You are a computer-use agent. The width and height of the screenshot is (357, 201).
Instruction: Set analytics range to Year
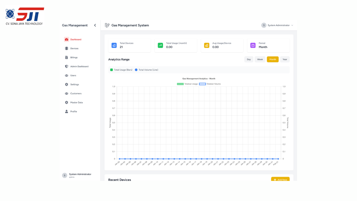click(x=285, y=59)
